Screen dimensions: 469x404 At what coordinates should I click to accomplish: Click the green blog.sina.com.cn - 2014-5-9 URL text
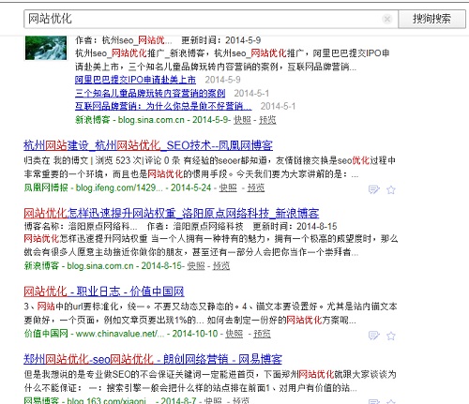tap(174, 120)
